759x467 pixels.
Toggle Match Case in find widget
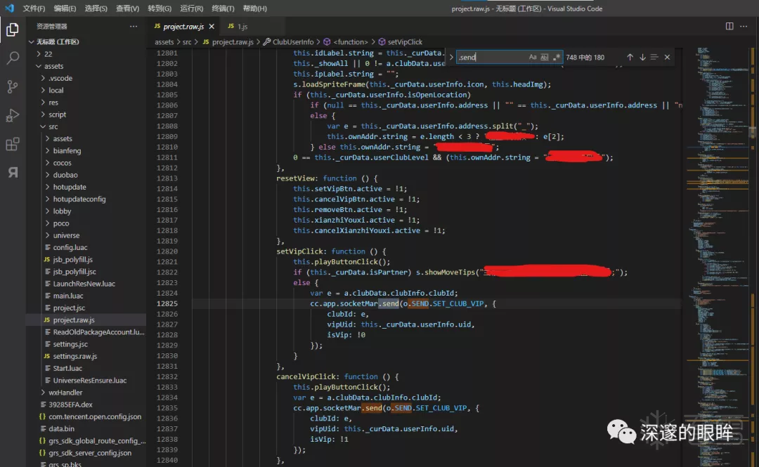533,57
